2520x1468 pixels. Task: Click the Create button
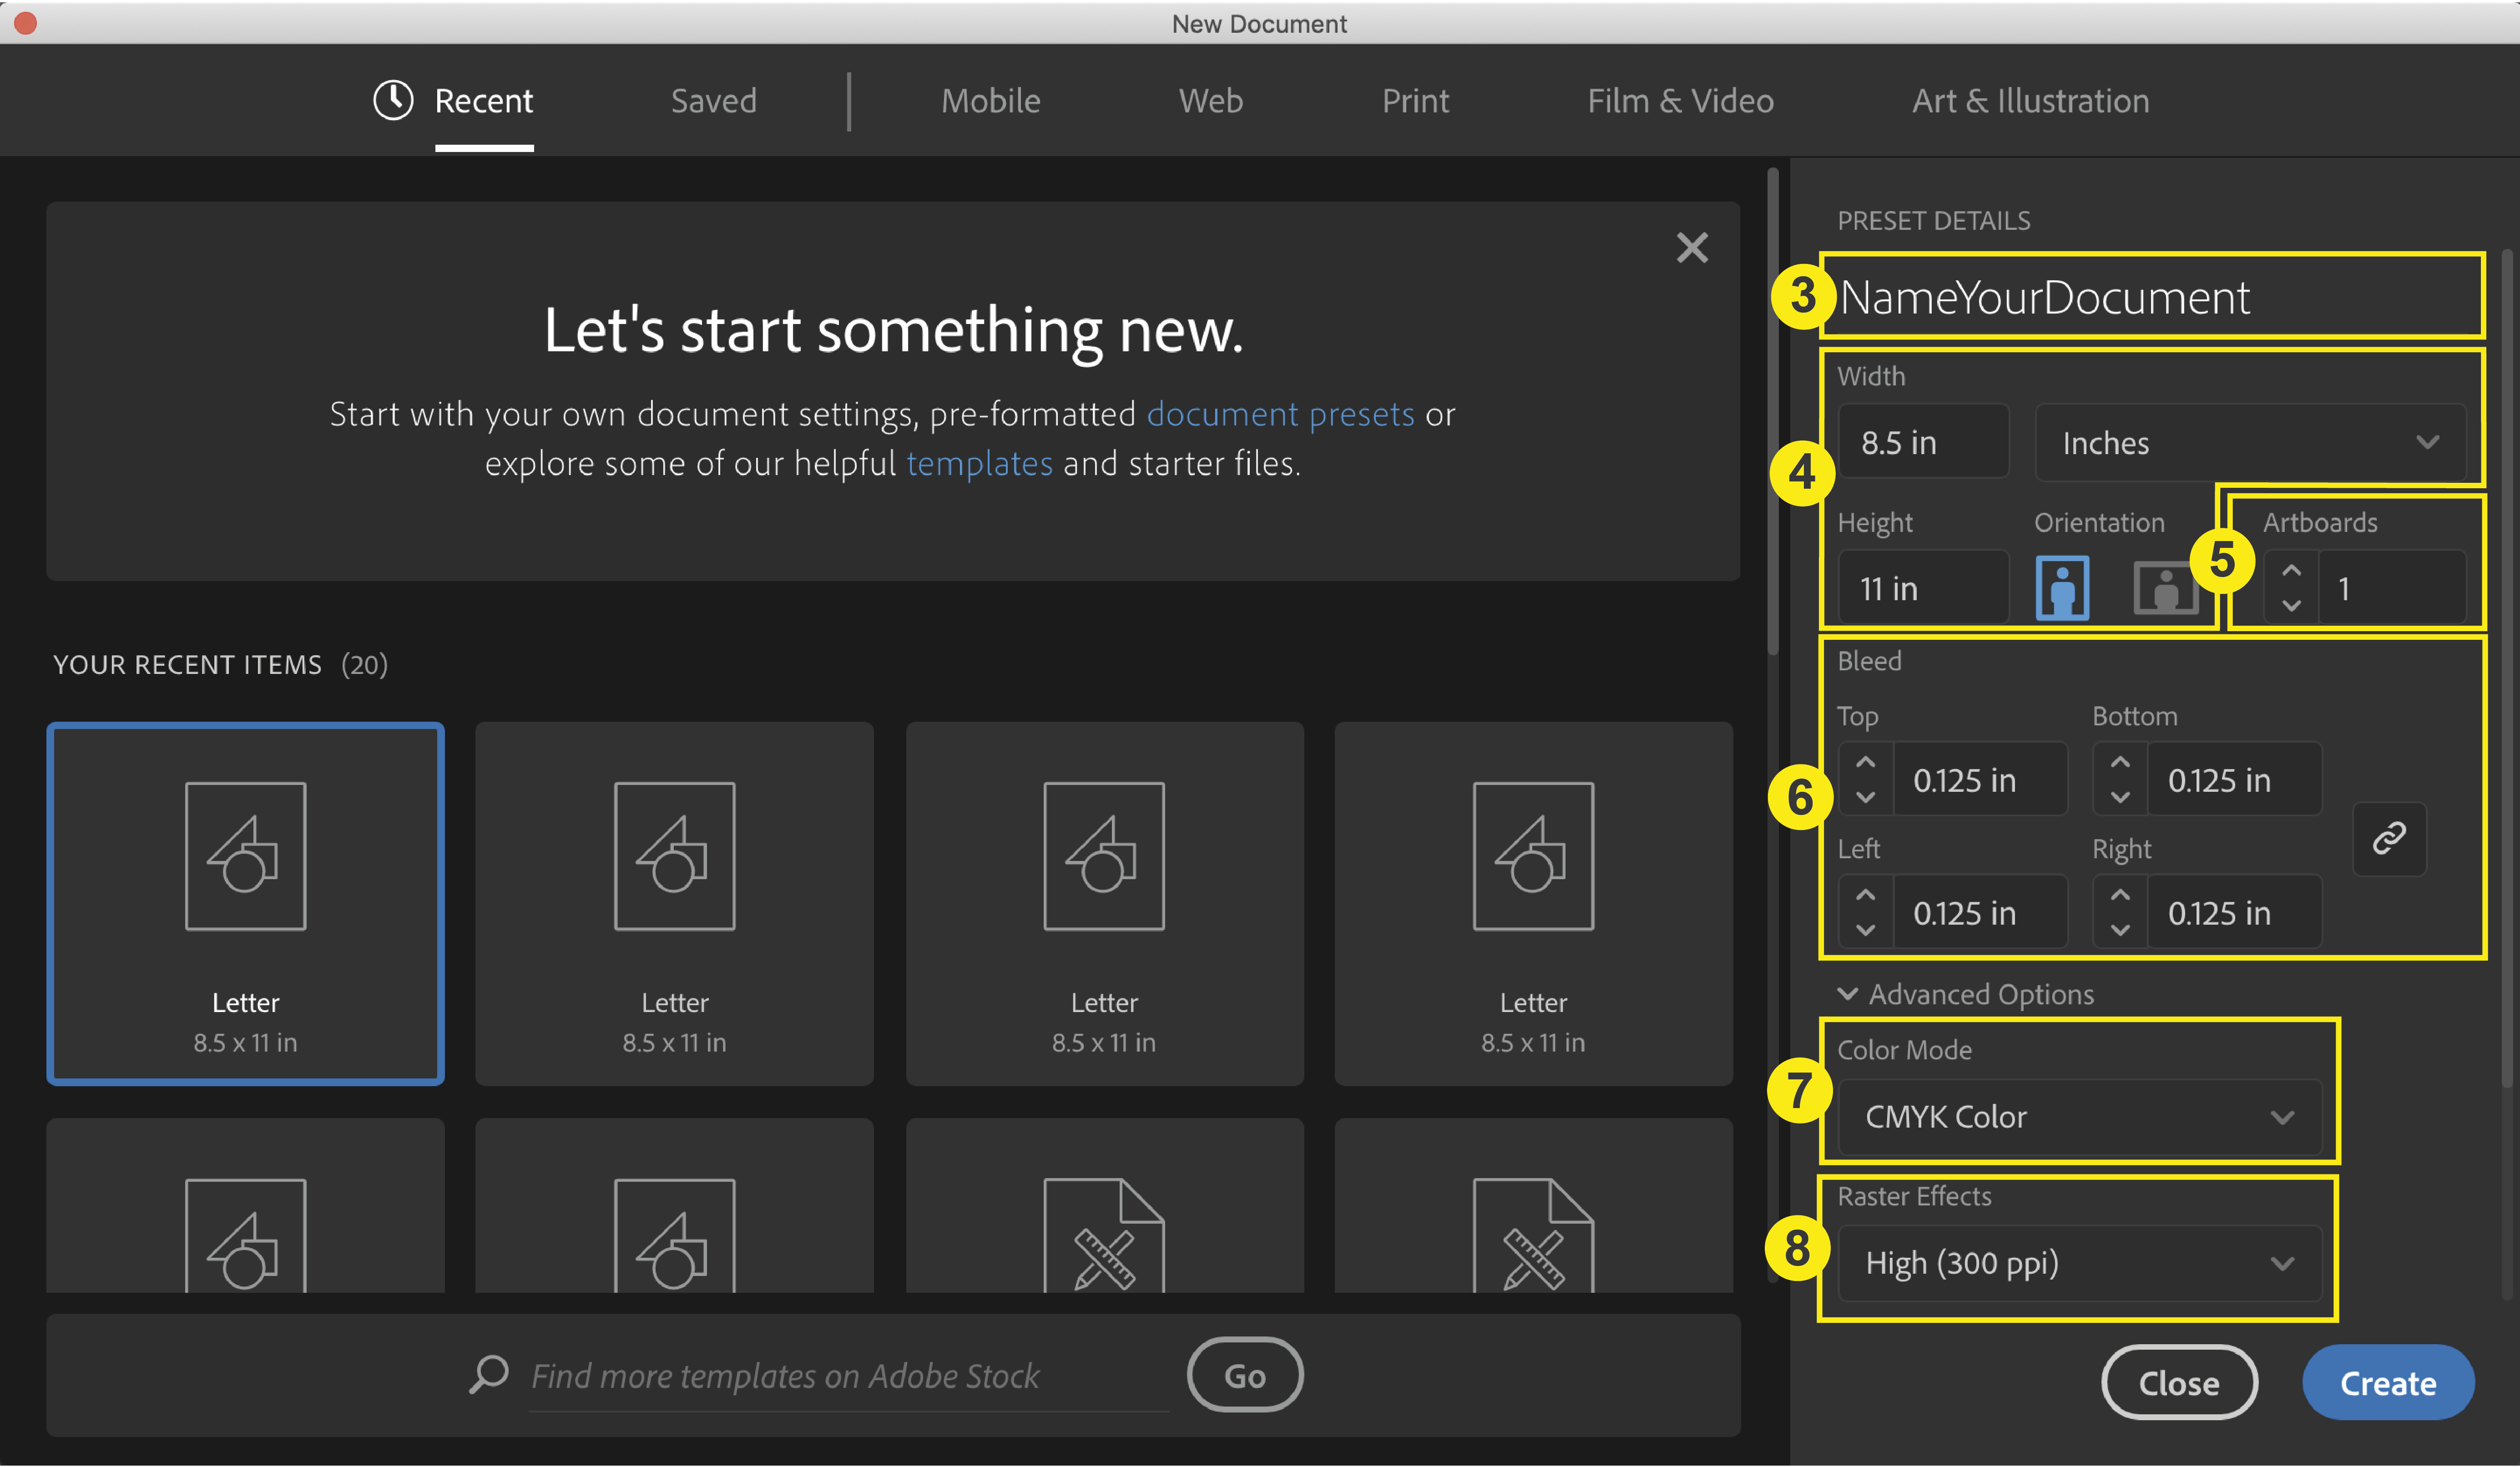[2388, 1382]
